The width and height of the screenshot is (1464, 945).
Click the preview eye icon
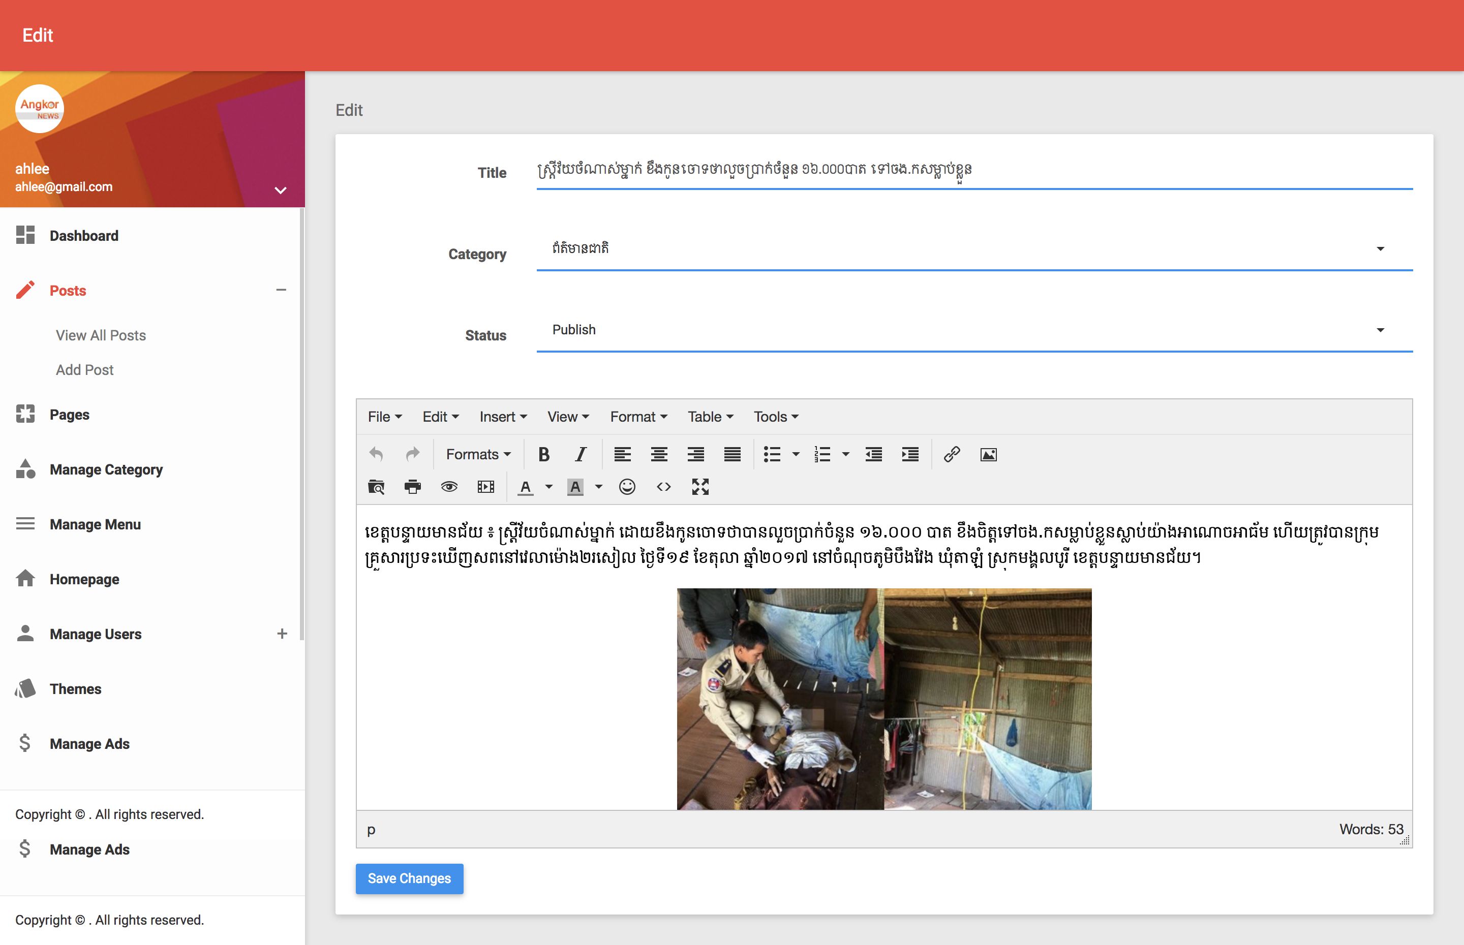(449, 487)
